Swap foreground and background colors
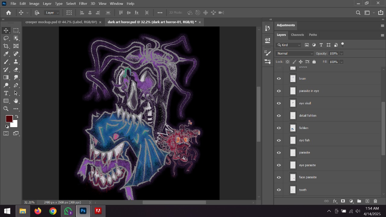Screen dimensions: 386x217 pos(17,117)
